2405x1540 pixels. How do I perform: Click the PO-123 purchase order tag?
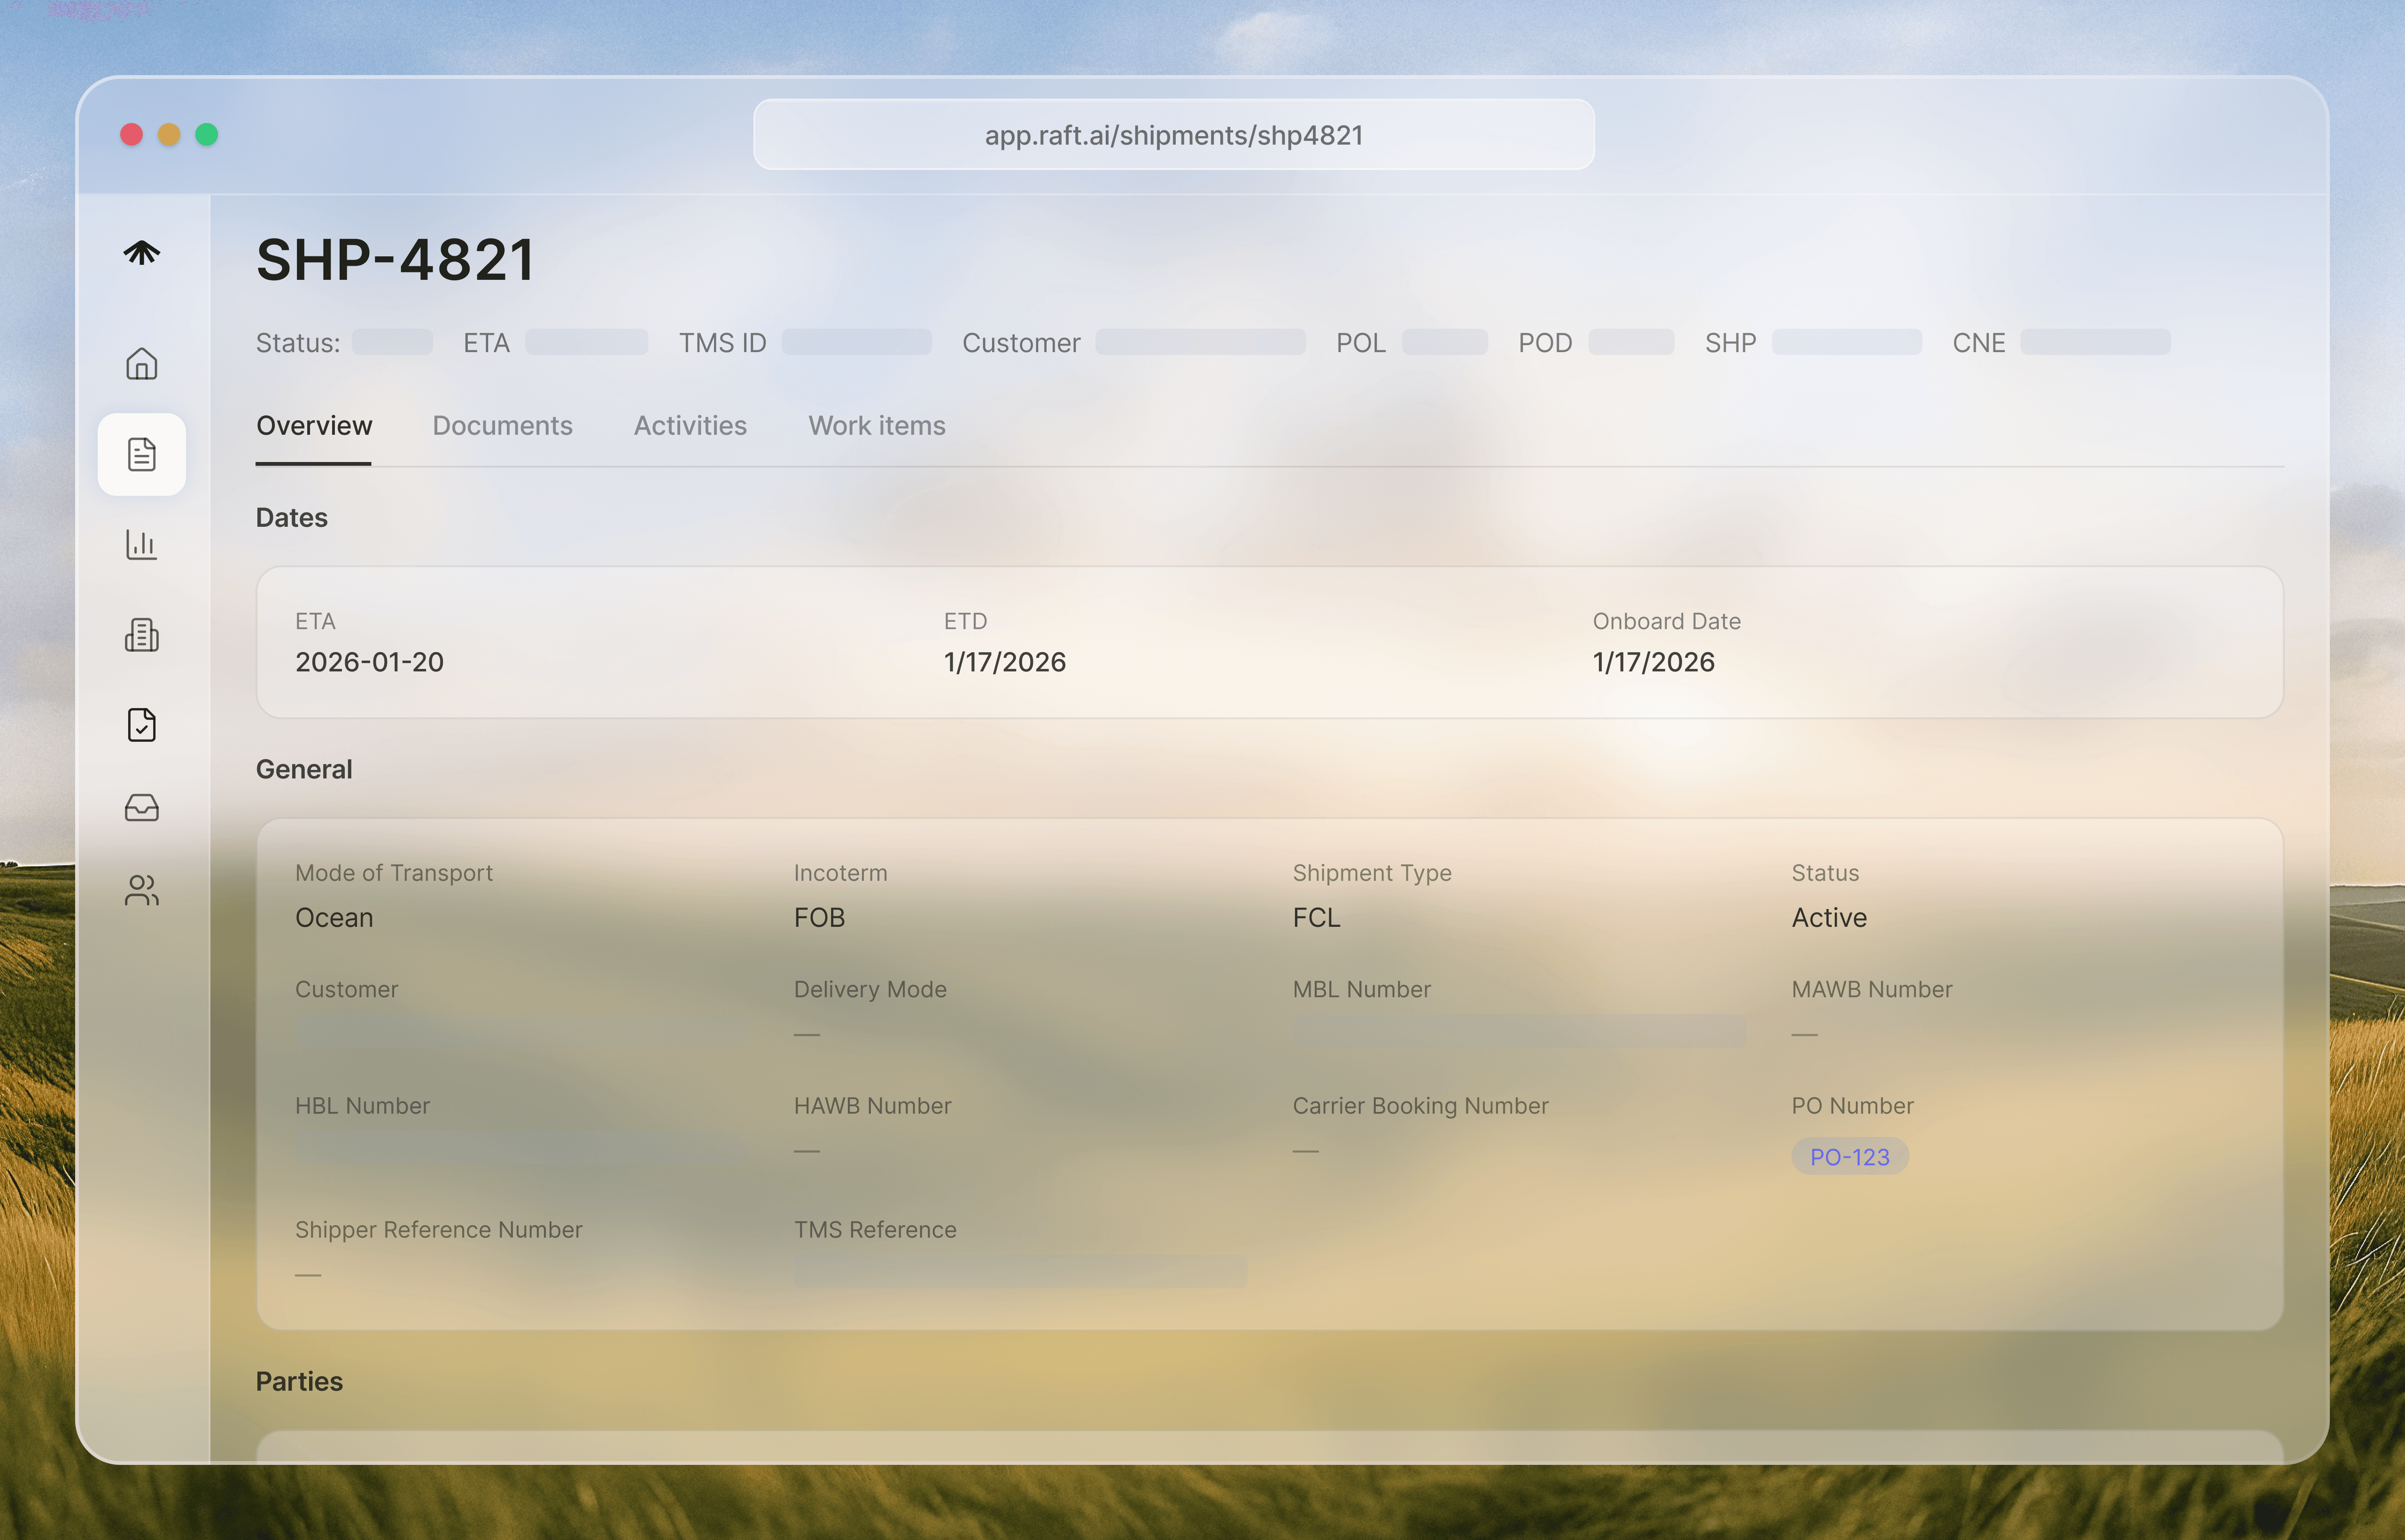pyautogui.click(x=1849, y=1157)
